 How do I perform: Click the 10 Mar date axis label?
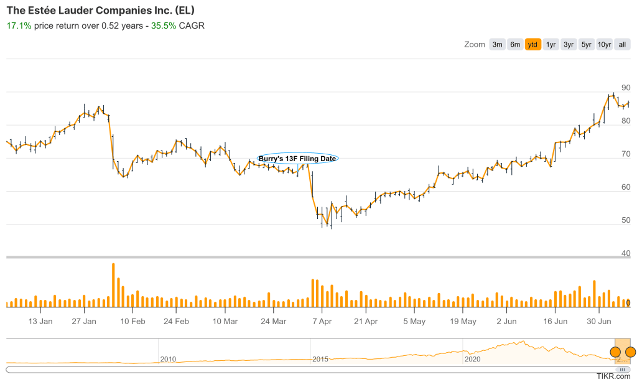pyautogui.click(x=225, y=322)
